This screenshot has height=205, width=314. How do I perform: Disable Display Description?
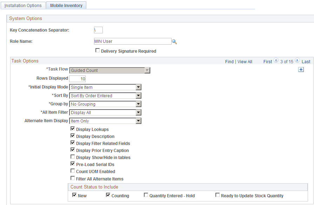click(73, 136)
